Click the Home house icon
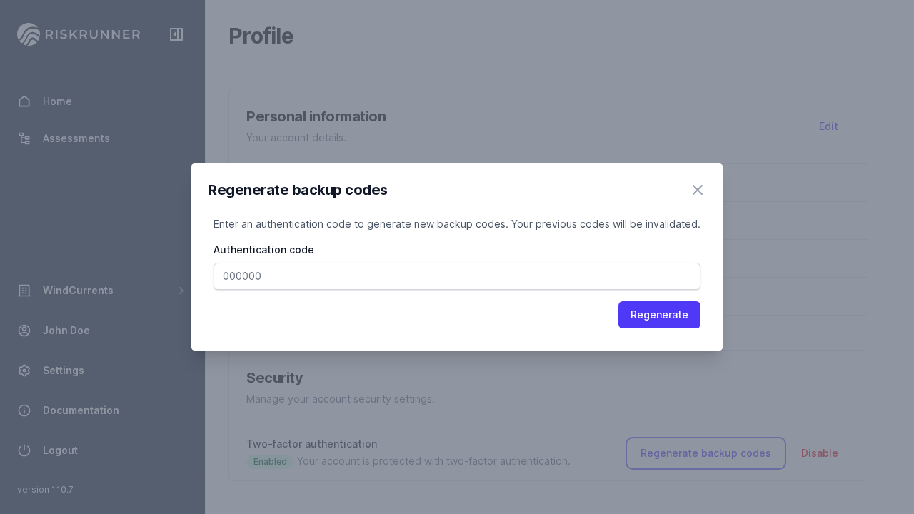This screenshot has width=914, height=514. pos(24,101)
